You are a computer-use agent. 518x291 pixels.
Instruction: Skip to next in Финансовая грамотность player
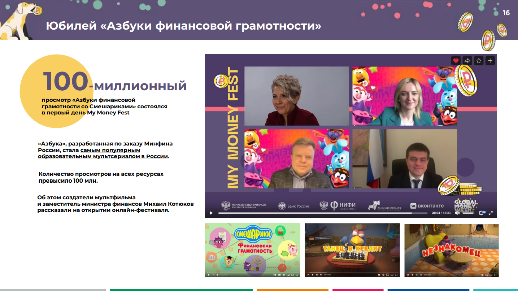(213, 275)
